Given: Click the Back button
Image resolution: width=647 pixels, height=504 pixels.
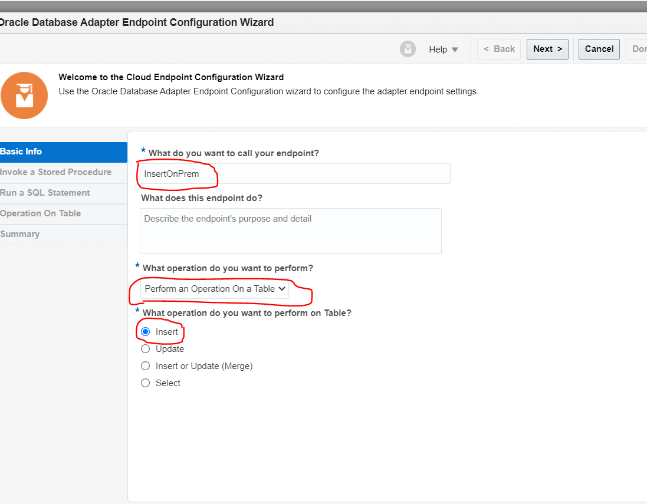Looking at the screenshot, I should pyautogui.click(x=499, y=49).
